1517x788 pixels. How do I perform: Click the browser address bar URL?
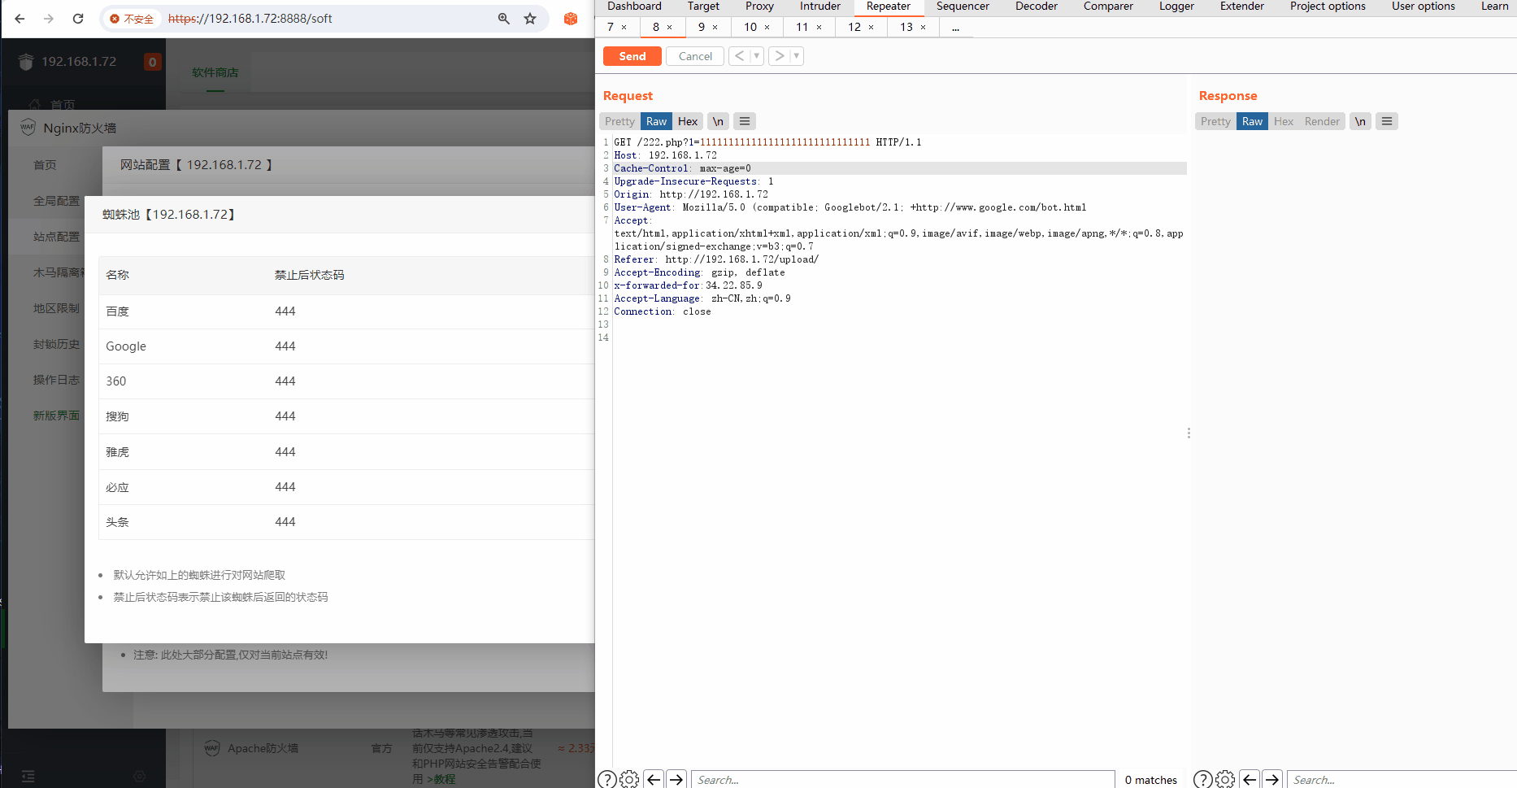[x=250, y=19]
